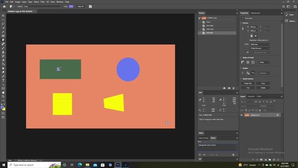Switch to the Layer Comps tab

tap(203, 138)
